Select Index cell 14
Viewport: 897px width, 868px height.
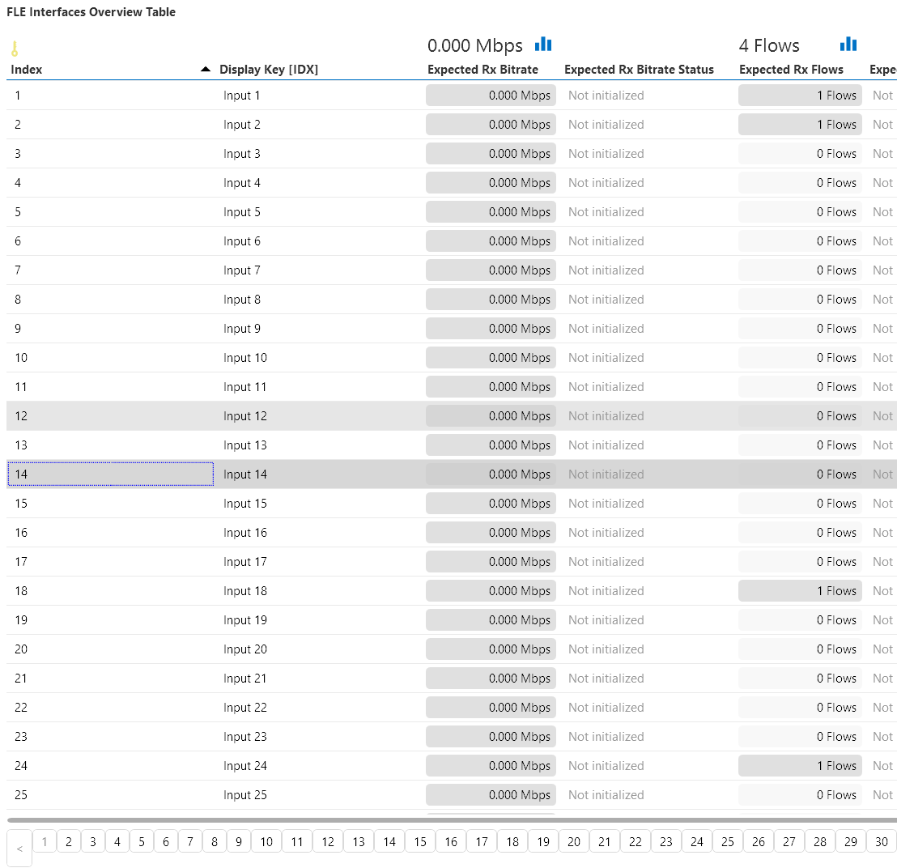(110, 474)
